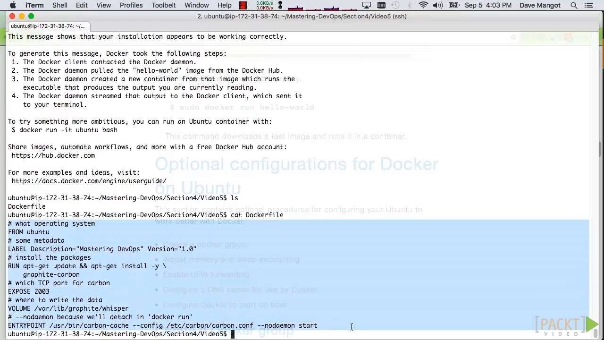The height and width of the screenshot is (340, 604).
Task: Open the battery status menu
Action: [453, 5]
